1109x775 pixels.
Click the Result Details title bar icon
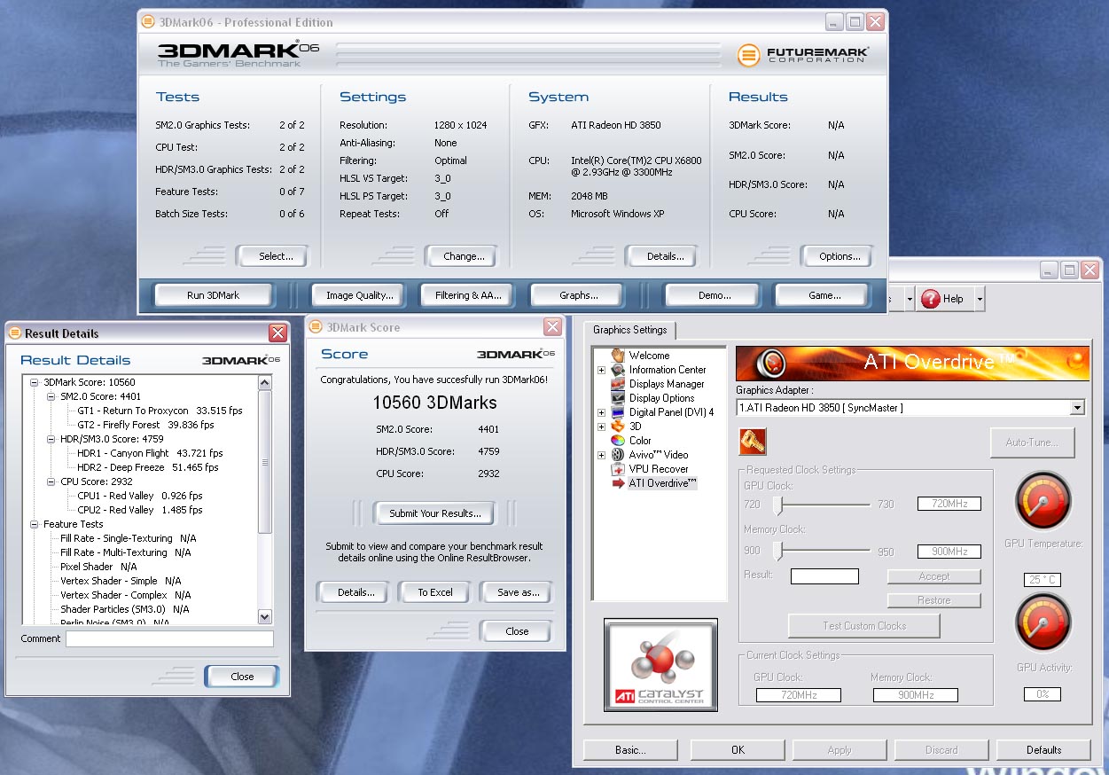click(14, 333)
